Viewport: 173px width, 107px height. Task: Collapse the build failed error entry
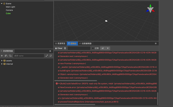point(59,84)
